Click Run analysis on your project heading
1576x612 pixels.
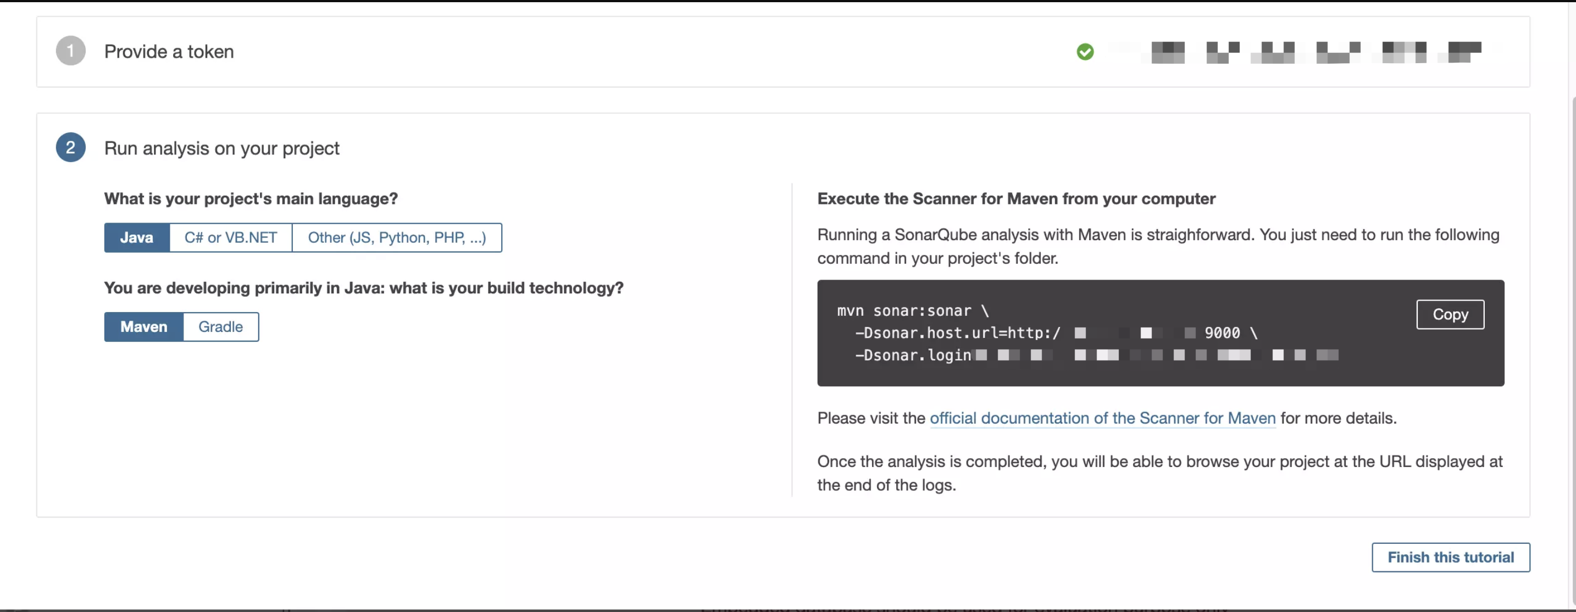pos(221,148)
